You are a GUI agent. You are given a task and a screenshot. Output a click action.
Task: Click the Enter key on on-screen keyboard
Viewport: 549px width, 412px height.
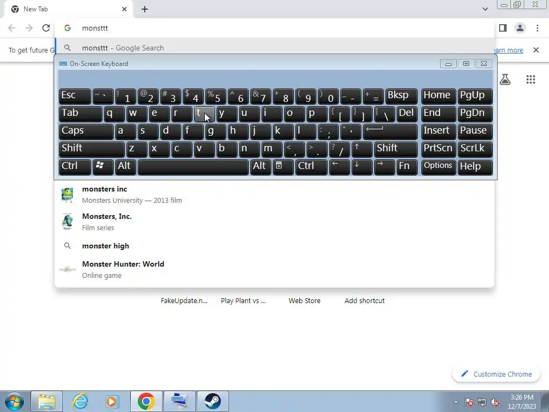tap(390, 132)
